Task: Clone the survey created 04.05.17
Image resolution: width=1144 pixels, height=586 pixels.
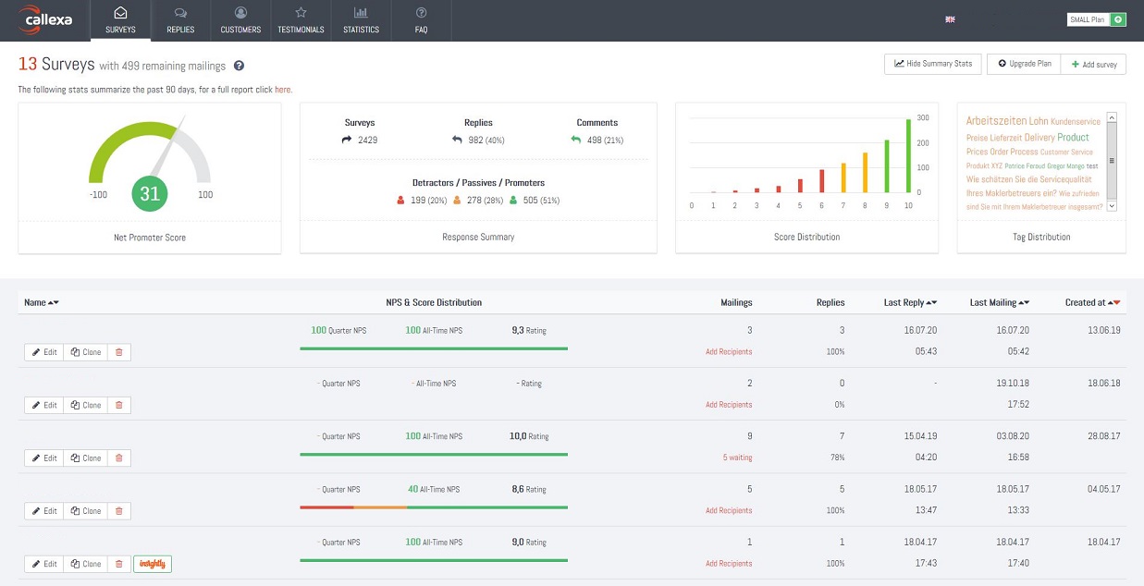Action: [x=85, y=510]
